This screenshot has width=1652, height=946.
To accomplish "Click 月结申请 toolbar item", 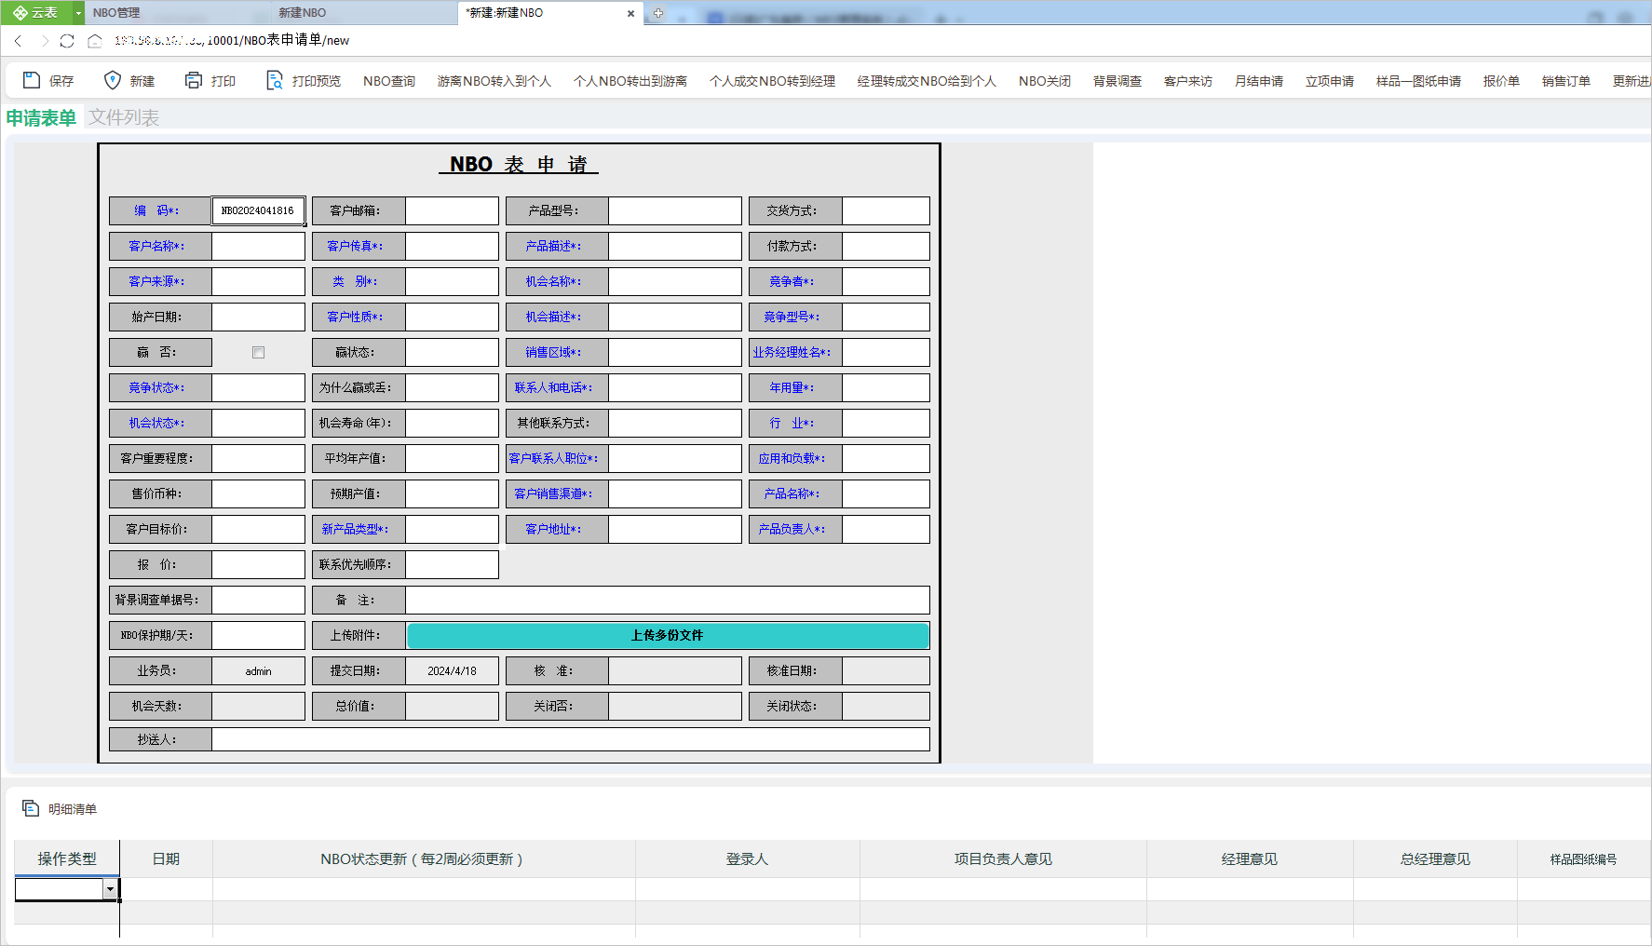I will click(x=1259, y=81).
